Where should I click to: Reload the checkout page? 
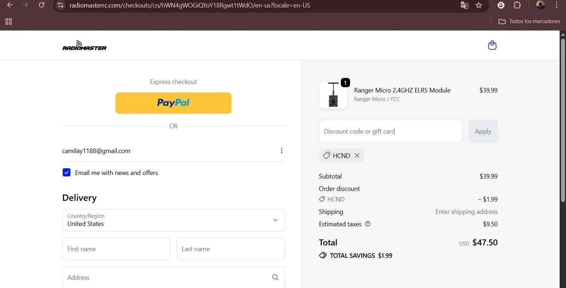42,5
